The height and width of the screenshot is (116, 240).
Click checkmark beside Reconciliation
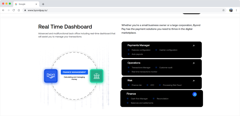(x=153, y=99)
